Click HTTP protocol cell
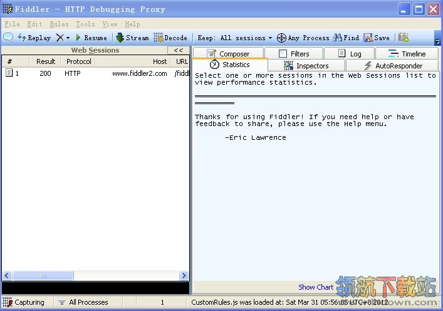Viewport: 443px width, 311px height. (72, 73)
